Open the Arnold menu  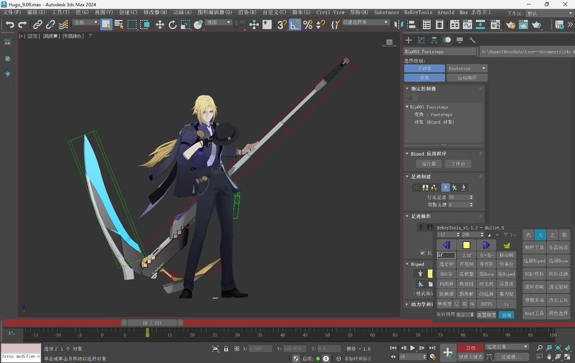coord(446,12)
